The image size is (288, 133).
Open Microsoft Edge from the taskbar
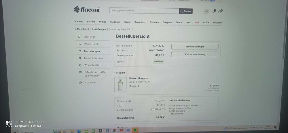(x=79, y=131)
